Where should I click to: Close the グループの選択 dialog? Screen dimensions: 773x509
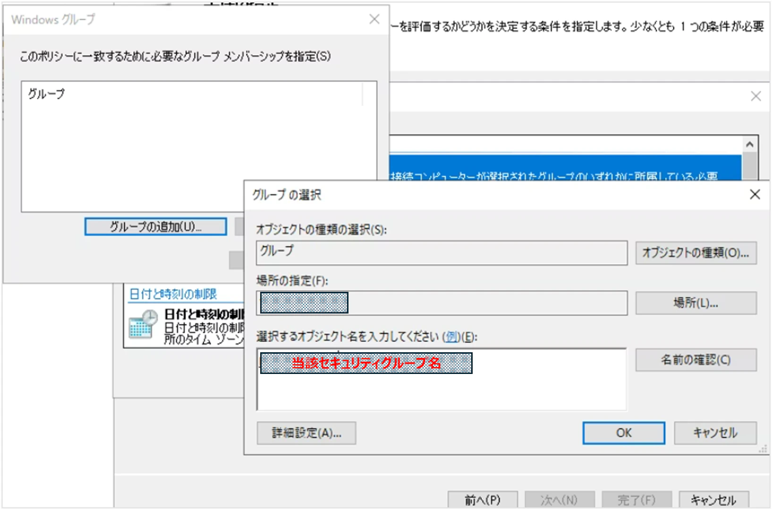(755, 195)
